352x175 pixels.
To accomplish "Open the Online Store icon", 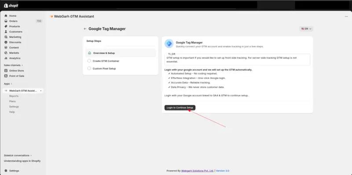I will (x=6, y=71).
